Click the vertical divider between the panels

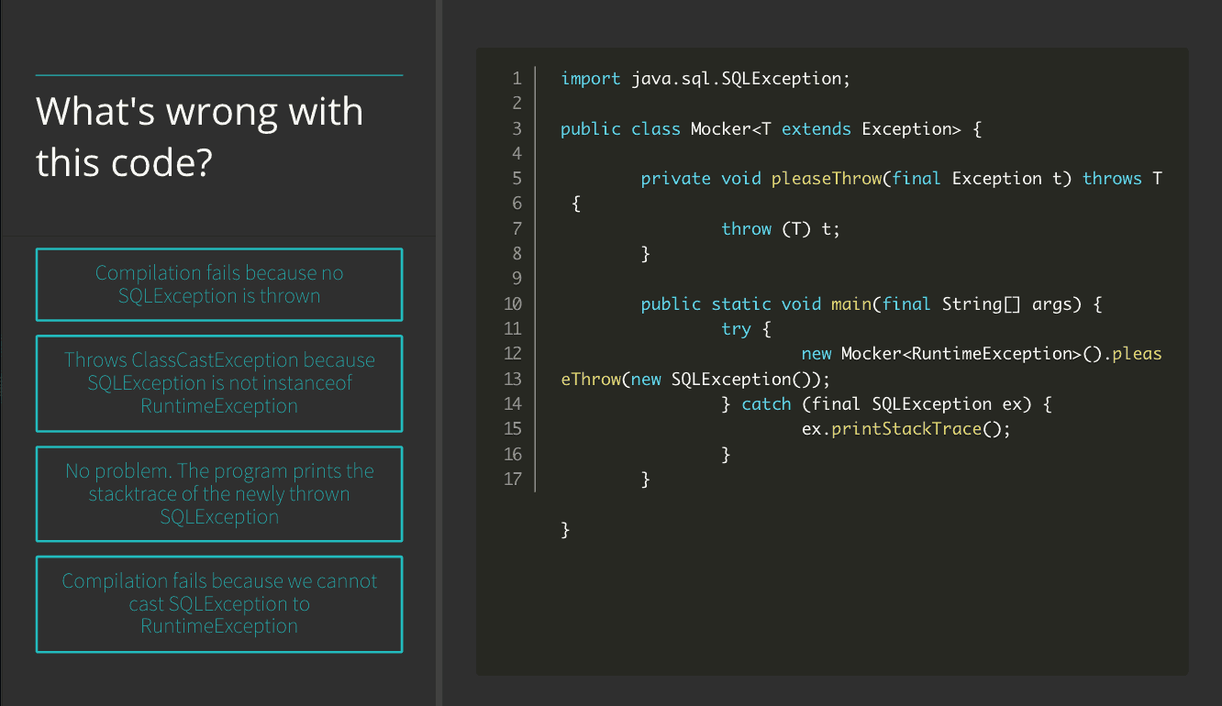click(439, 353)
